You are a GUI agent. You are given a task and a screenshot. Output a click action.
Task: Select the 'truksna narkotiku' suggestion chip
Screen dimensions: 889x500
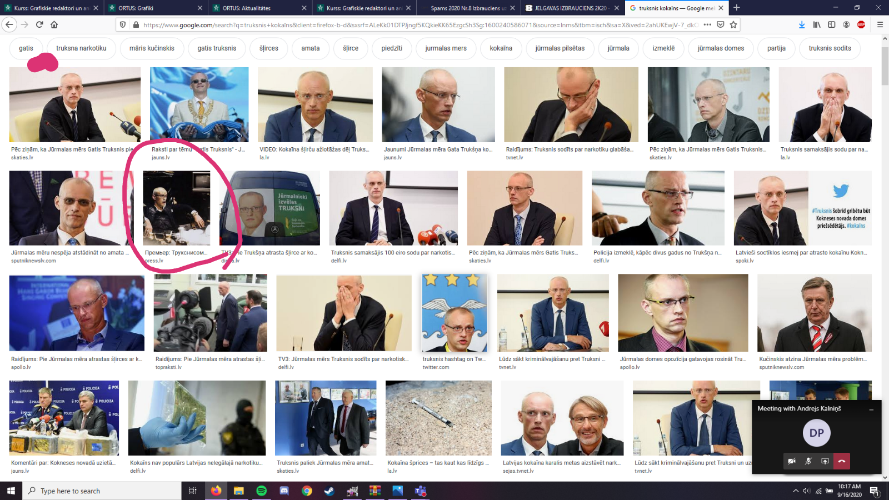point(81,48)
